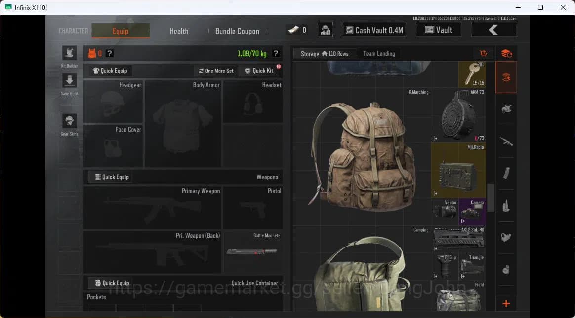Click the weight limit help question mark
The image size is (575, 318).
click(276, 53)
